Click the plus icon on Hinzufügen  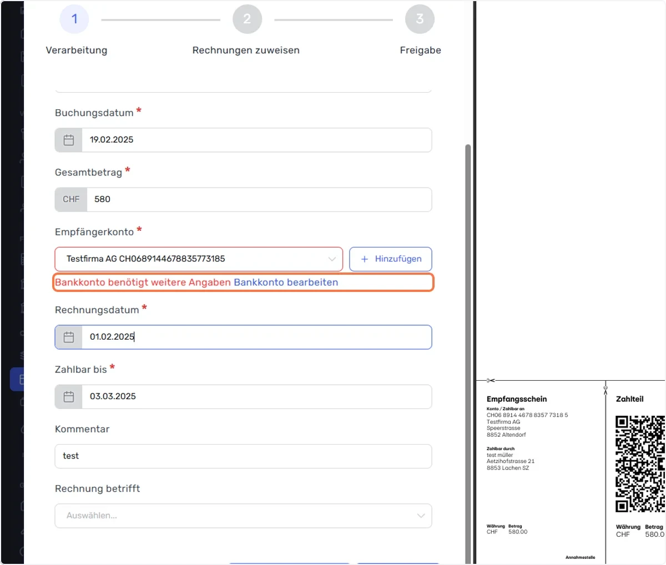coord(365,259)
